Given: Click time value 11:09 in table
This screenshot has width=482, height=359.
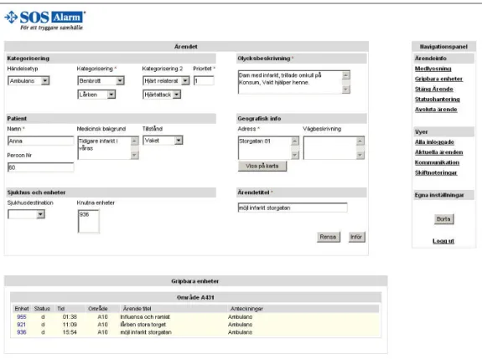Looking at the screenshot, I should point(70,325).
